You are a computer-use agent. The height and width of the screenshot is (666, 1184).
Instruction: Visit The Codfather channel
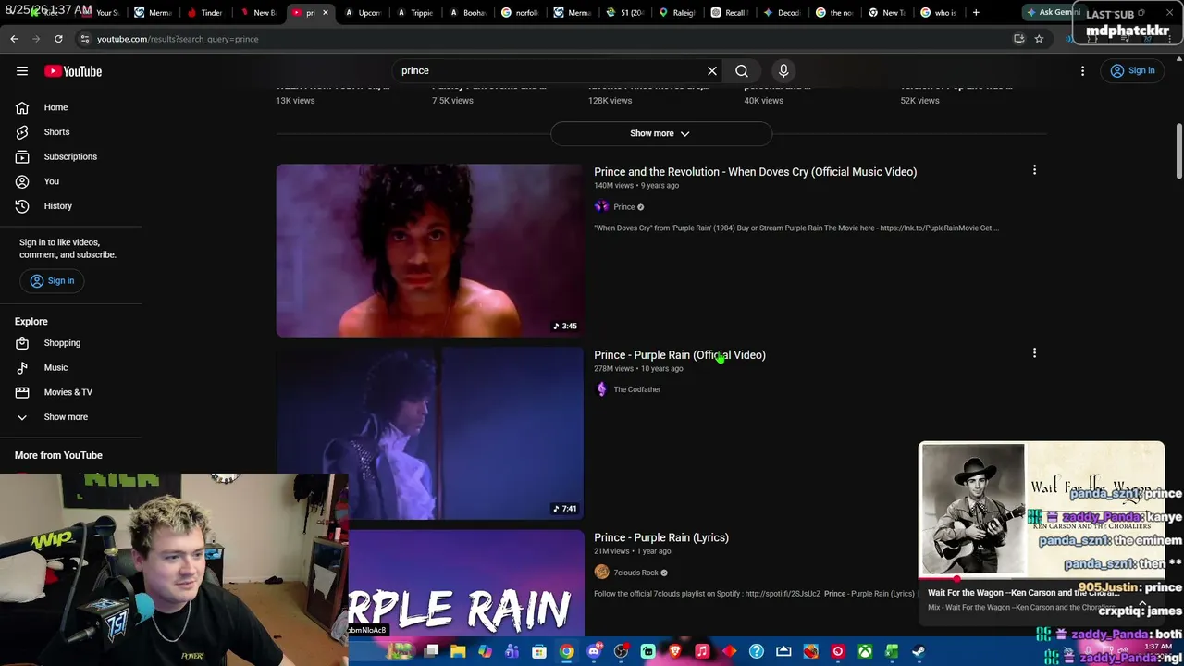click(x=637, y=389)
